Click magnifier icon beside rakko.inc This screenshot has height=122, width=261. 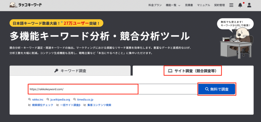[30, 100]
